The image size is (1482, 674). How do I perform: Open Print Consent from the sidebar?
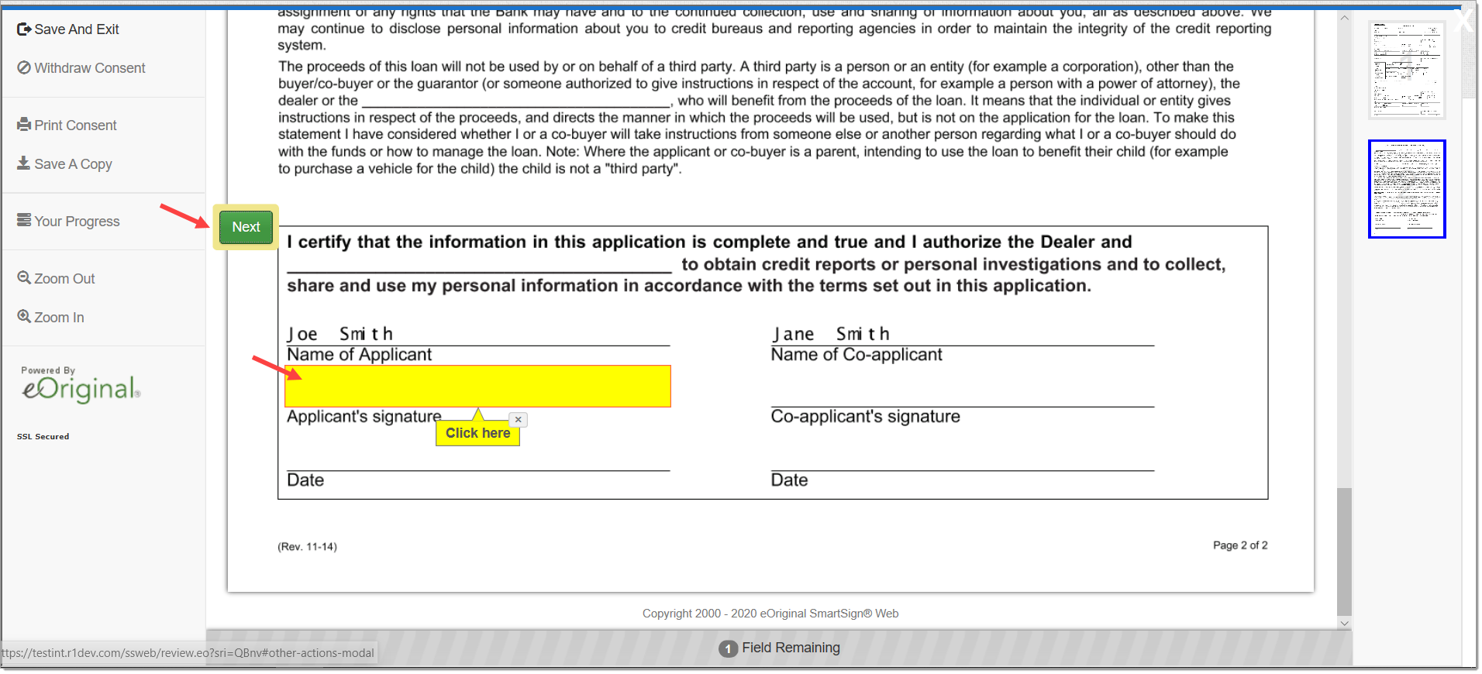pos(67,126)
